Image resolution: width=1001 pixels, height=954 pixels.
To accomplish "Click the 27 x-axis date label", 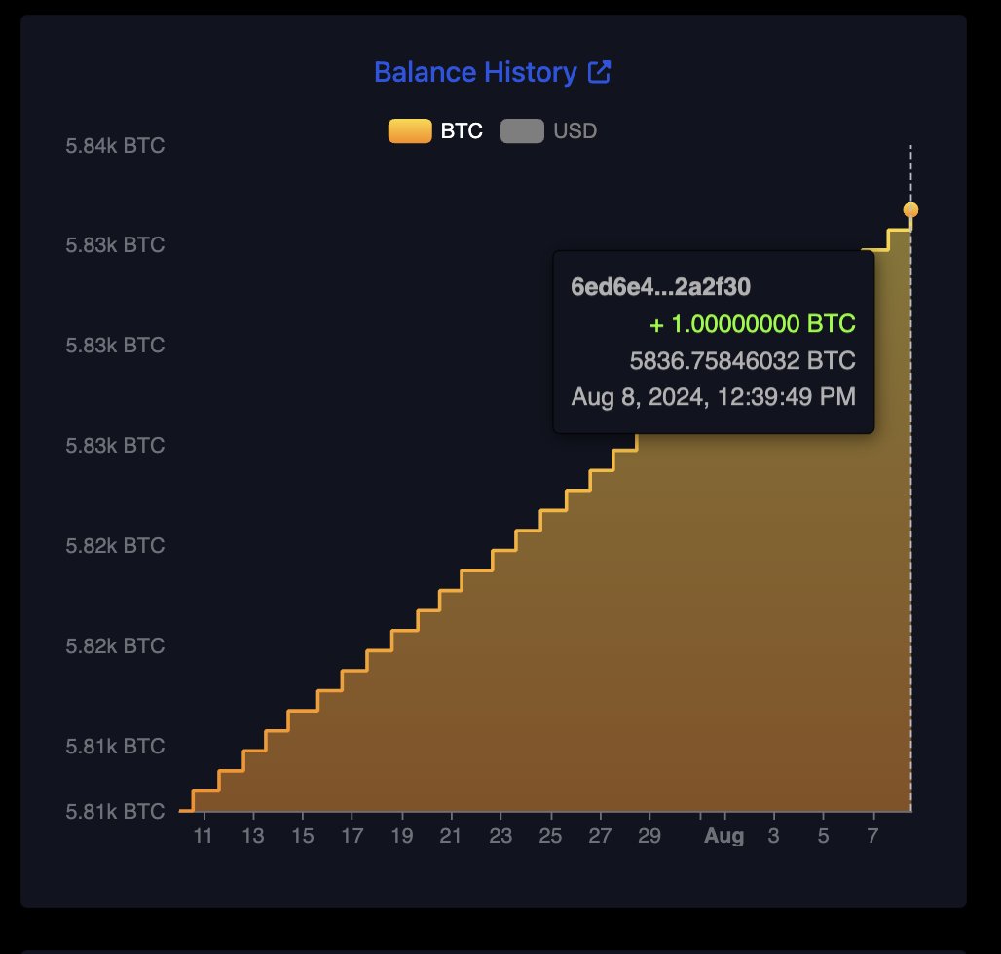I will tap(600, 836).
